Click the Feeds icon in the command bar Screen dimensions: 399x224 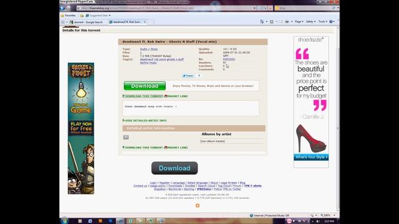pyautogui.click(x=272, y=22)
